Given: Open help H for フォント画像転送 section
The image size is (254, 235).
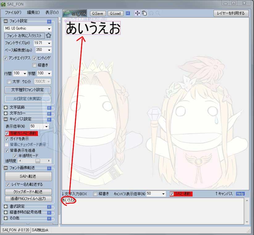Looking at the screenshot, I should pos(49,168).
